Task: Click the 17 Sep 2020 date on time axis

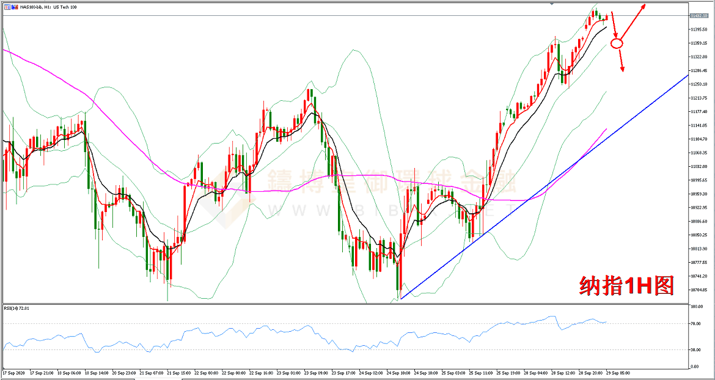Action: [x=13, y=372]
